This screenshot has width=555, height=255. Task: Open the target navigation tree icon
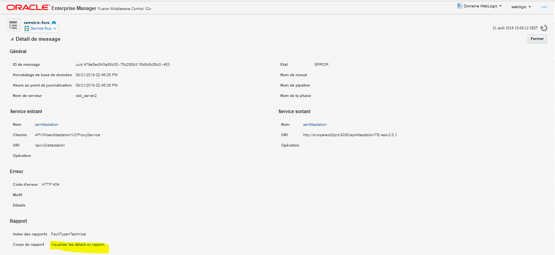coord(13,25)
